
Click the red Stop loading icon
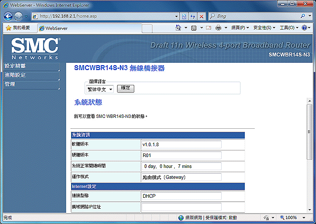(x=201, y=16)
